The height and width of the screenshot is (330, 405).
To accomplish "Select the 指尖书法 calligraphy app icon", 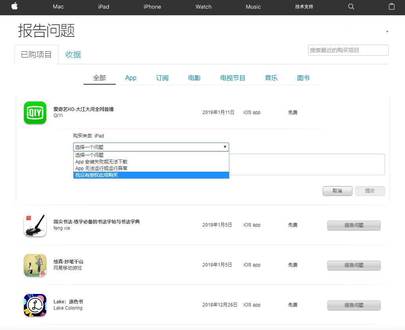I will point(35,225).
